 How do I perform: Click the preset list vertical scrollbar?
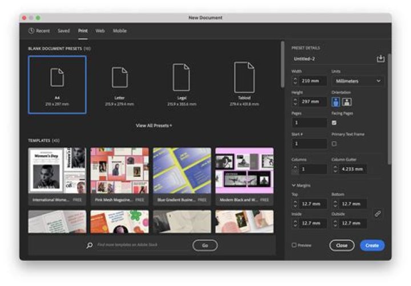(x=283, y=65)
